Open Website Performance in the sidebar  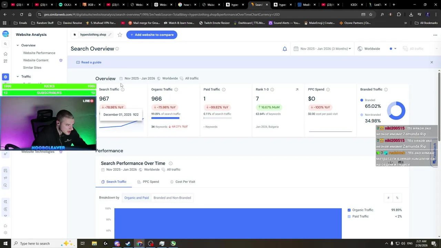[39, 53]
